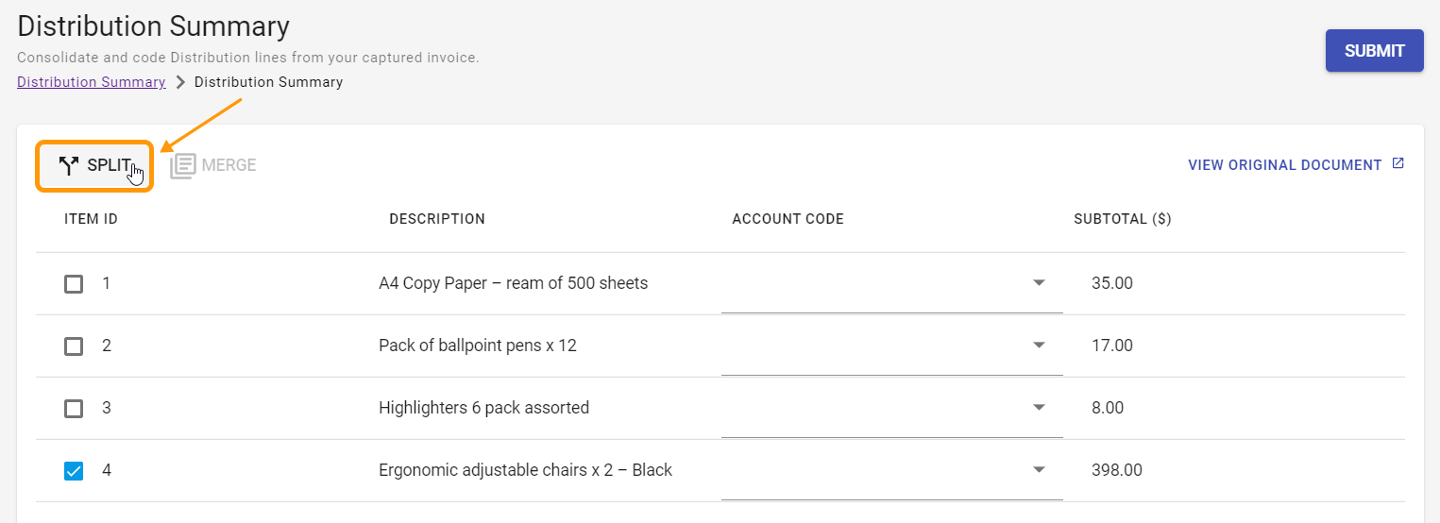
Task: Click the Item ID column header
Action: [x=91, y=219]
